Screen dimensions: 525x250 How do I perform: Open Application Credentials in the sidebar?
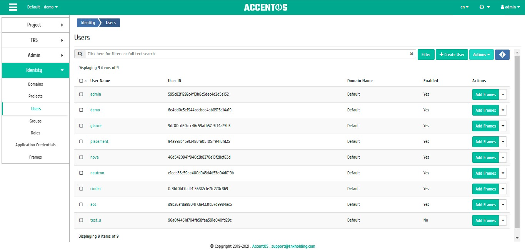(35, 145)
